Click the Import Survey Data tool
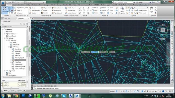 coord(21,8)
